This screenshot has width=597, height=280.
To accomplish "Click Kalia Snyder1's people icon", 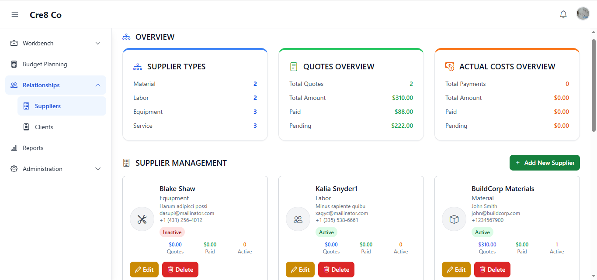I will click(x=298, y=219).
